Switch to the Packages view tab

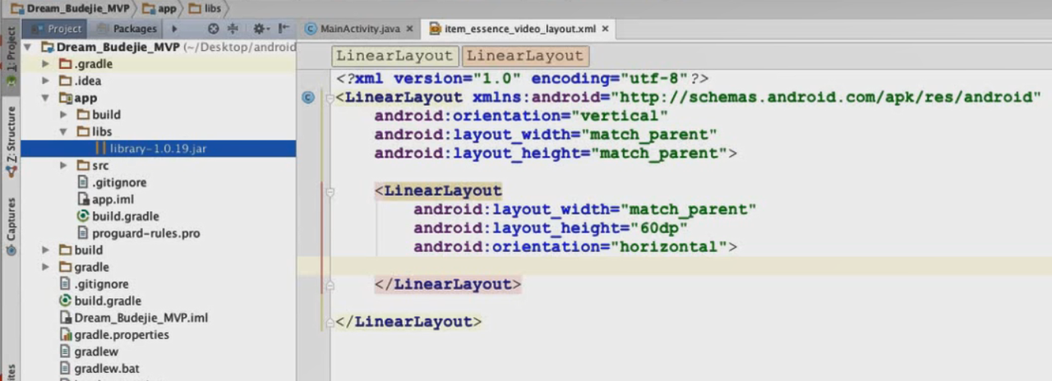126,29
